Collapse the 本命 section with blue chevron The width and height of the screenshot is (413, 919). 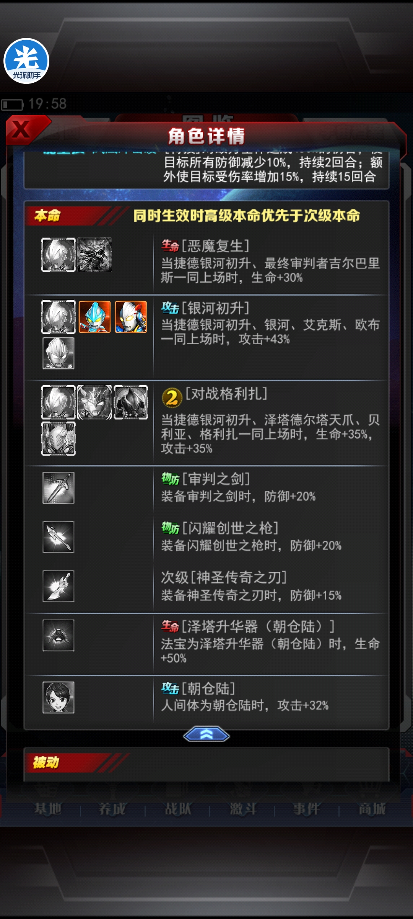206,734
